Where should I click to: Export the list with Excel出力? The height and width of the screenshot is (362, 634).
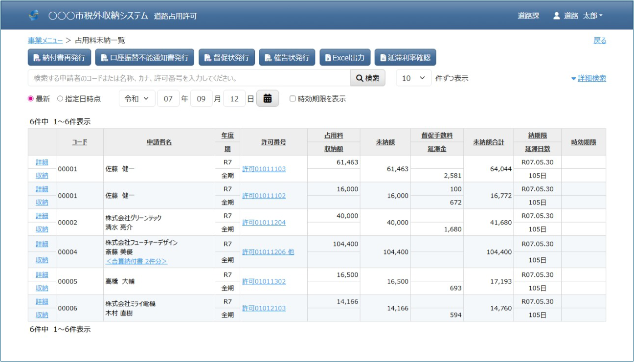tap(344, 57)
